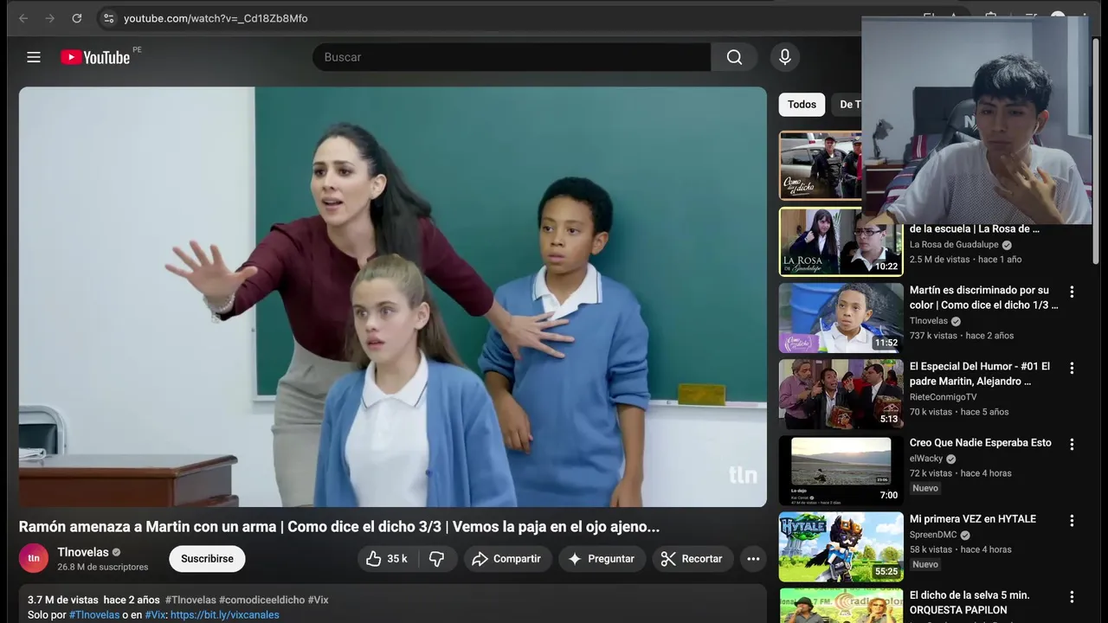Open options for Creo Que Nadie Esperaba Esto
This screenshot has height=623, width=1108.
tap(1072, 444)
